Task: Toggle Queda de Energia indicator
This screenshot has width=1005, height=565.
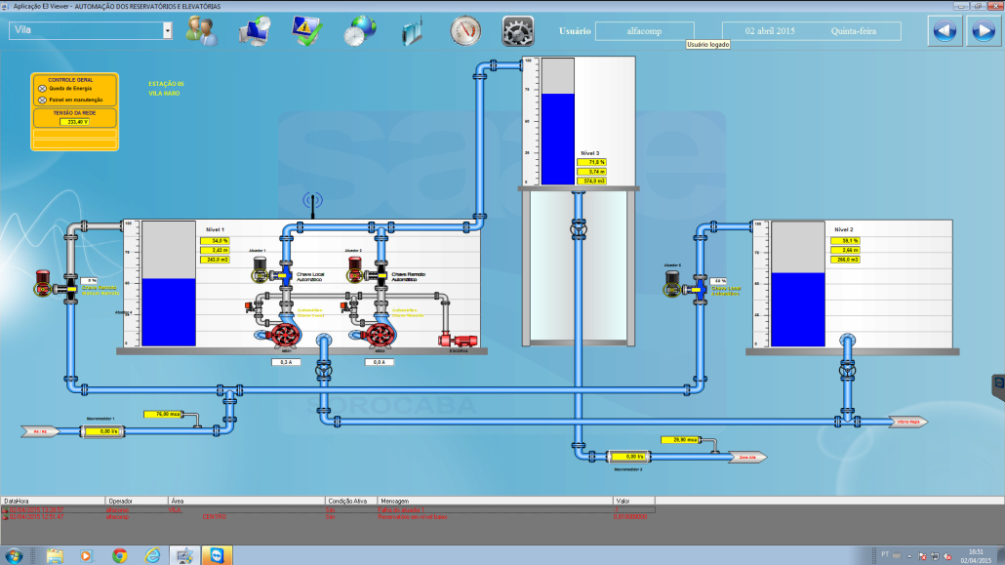Action: click(42, 88)
